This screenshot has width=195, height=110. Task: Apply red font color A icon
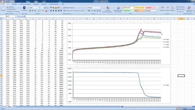pyautogui.click(x=46, y=11)
